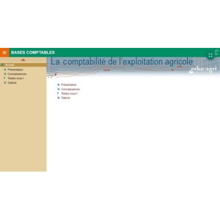Click the banner title La comptabilité de l'exploitation agricole
The height and width of the screenshot is (220, 220).
pyautogui.click(x=122, y=62)
